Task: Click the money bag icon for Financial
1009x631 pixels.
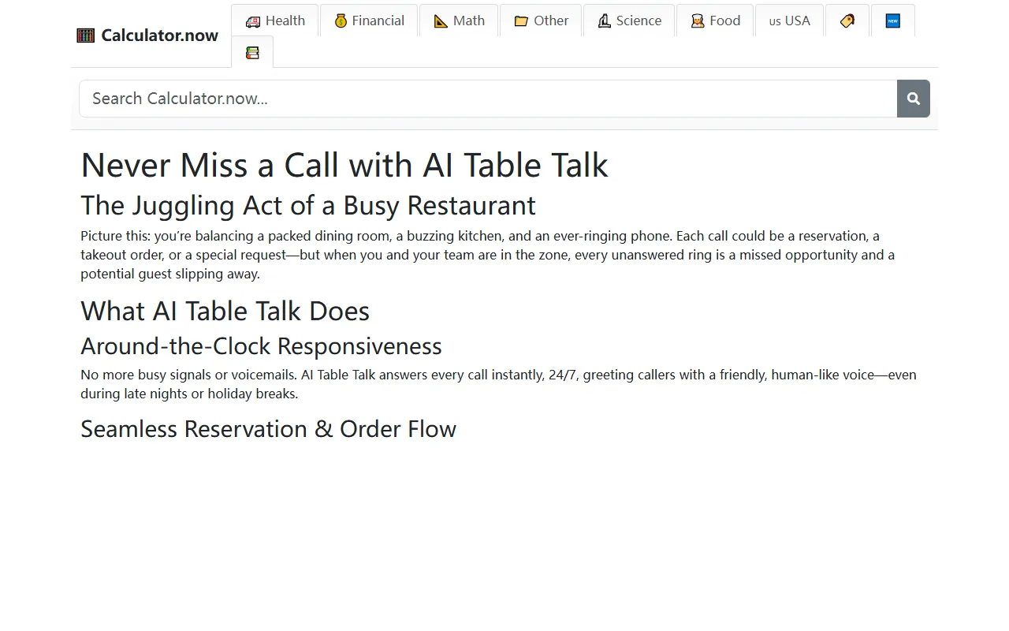Action: (x=341, y=21)
